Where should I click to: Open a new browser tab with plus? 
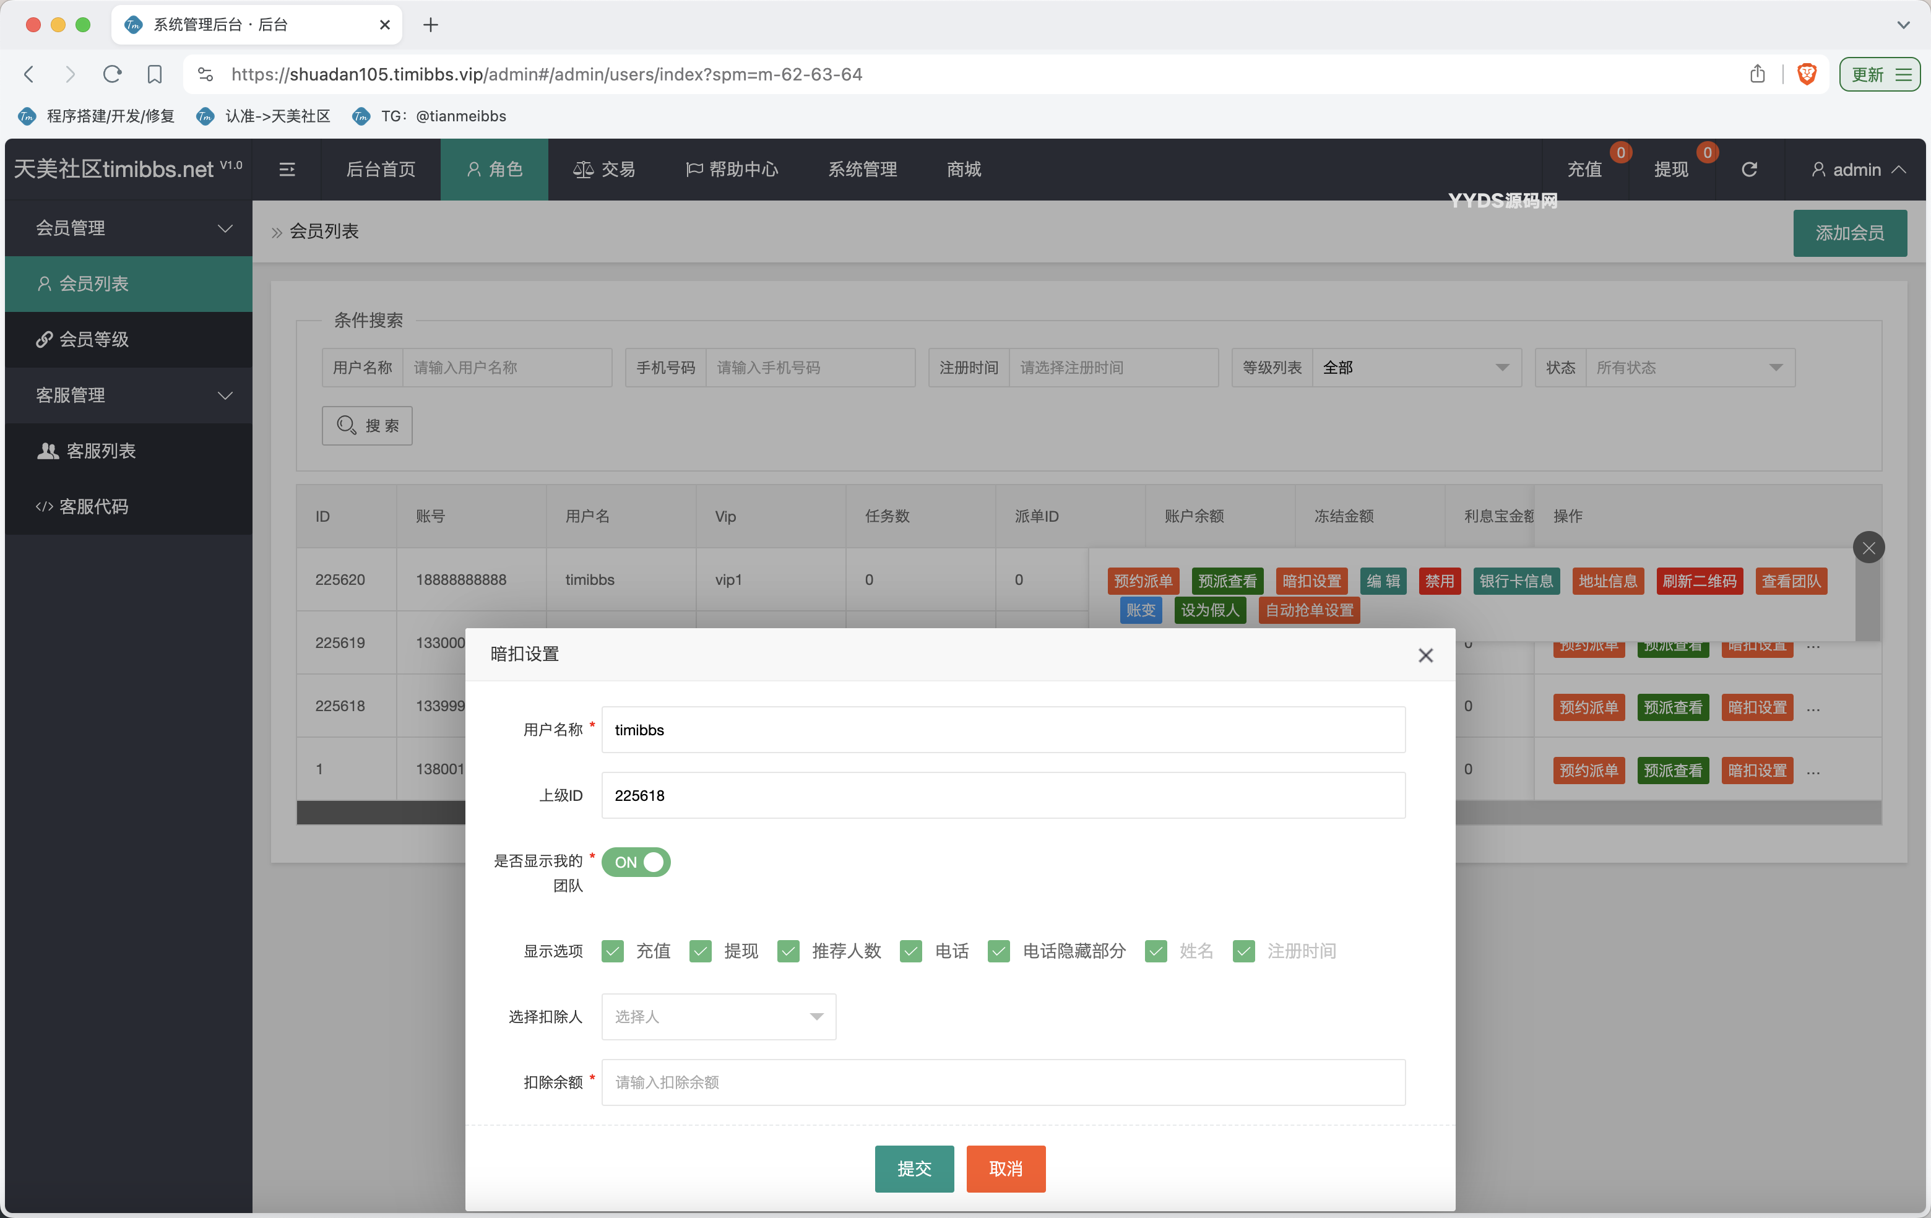(x=431, y=25)
